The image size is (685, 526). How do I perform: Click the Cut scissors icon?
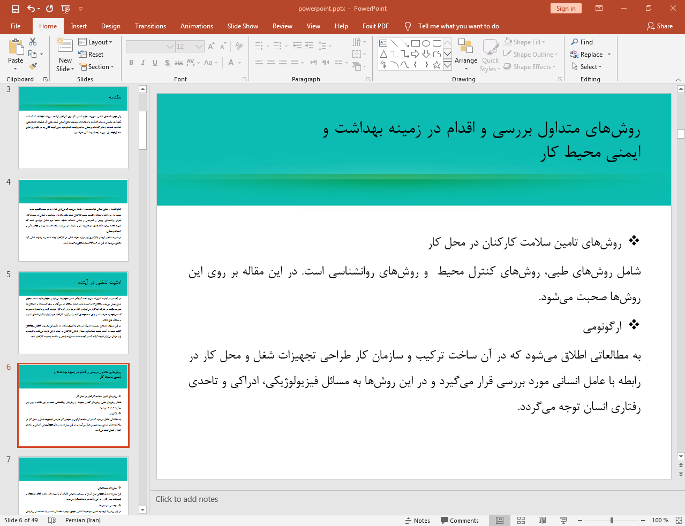click(33, 42)
